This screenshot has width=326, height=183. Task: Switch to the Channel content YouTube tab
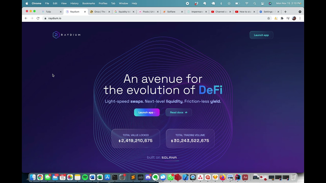click(221, 12)
